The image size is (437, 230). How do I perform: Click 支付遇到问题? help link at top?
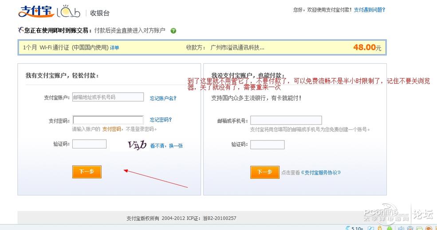pos(369,10)
